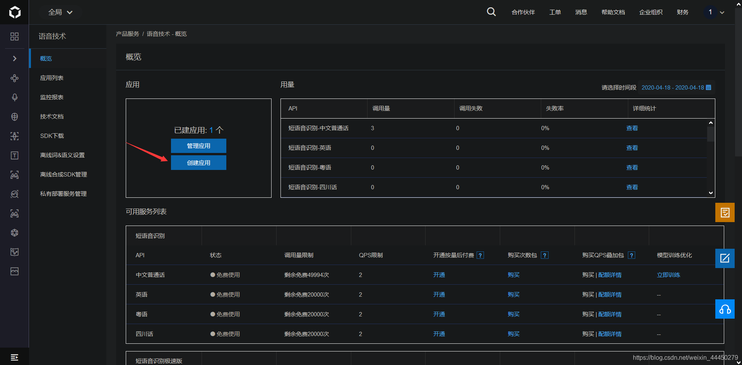Open 财务 in the top menu

(x=683, y=12)
